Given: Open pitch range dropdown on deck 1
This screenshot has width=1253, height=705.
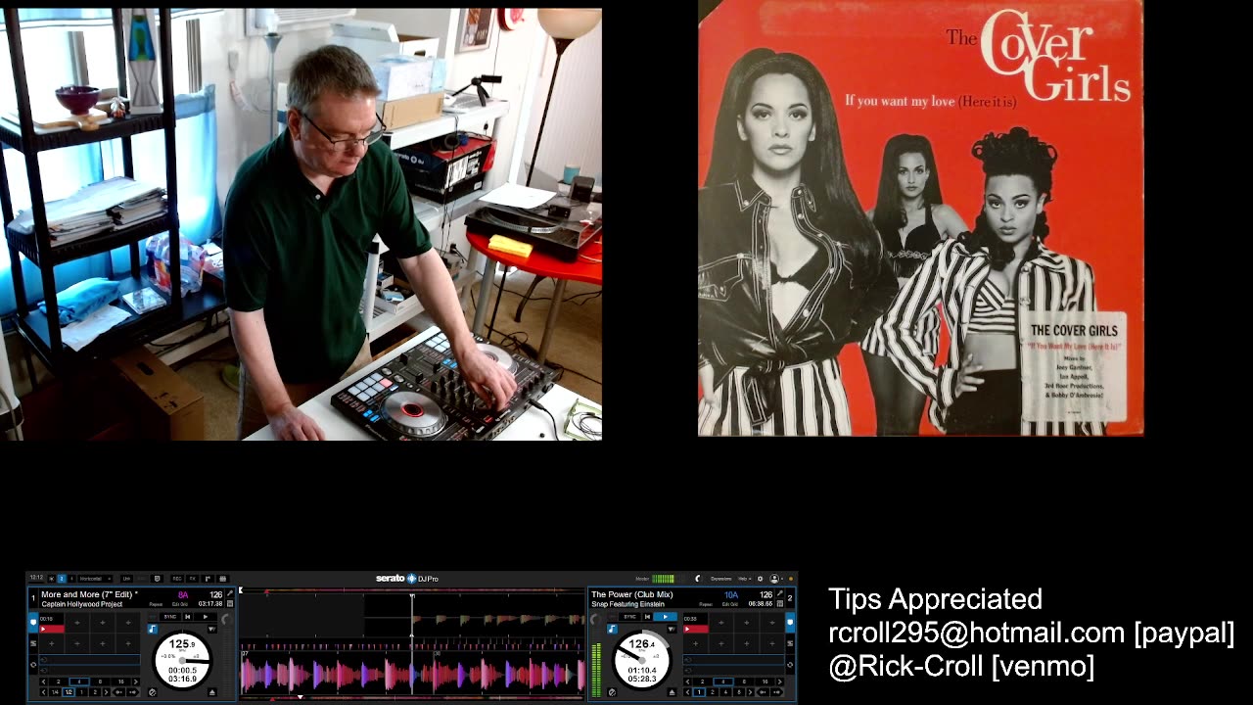Looking at the screenshot, I should (x=212, y=630).
